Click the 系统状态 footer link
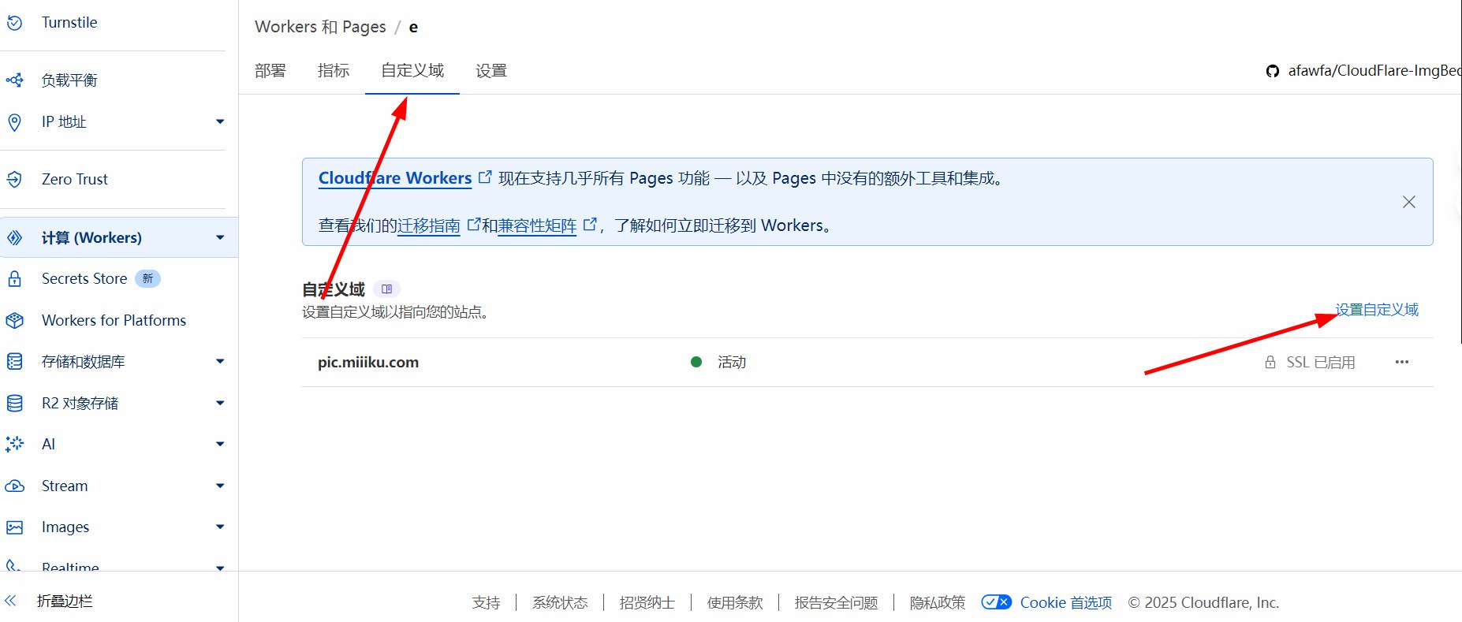Screen dimensions: 1462x622 click(560, 602)
